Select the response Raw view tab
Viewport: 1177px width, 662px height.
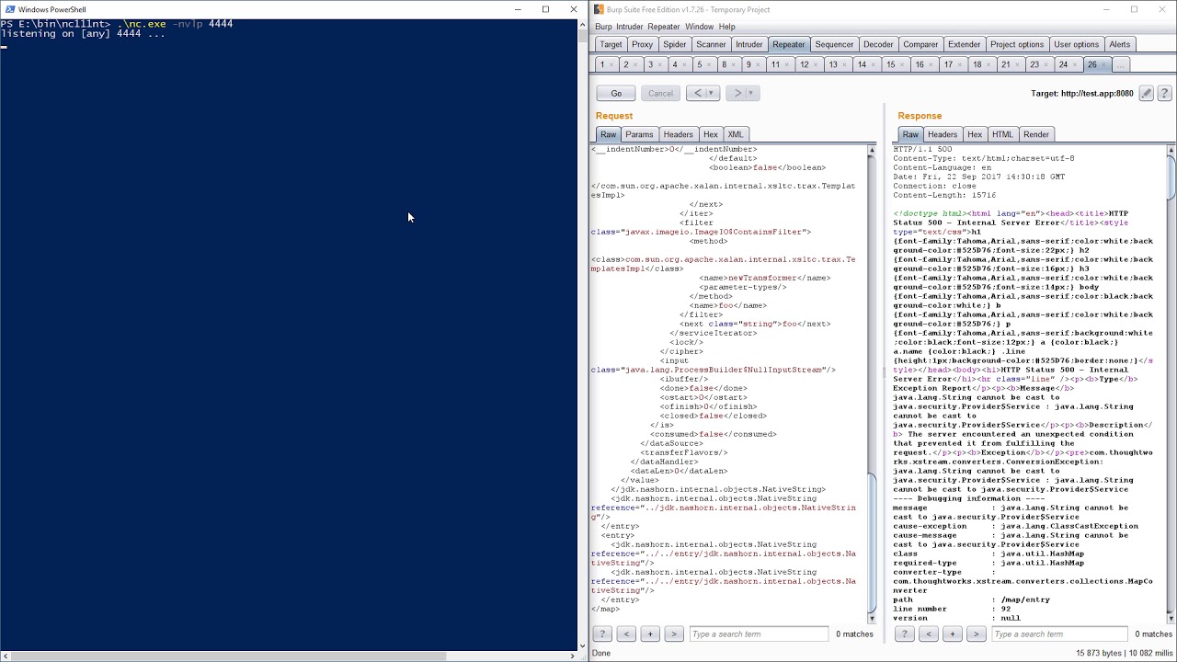[910, 134]
